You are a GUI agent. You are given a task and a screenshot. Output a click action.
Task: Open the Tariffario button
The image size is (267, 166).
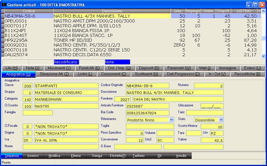(x=138, y=156)
